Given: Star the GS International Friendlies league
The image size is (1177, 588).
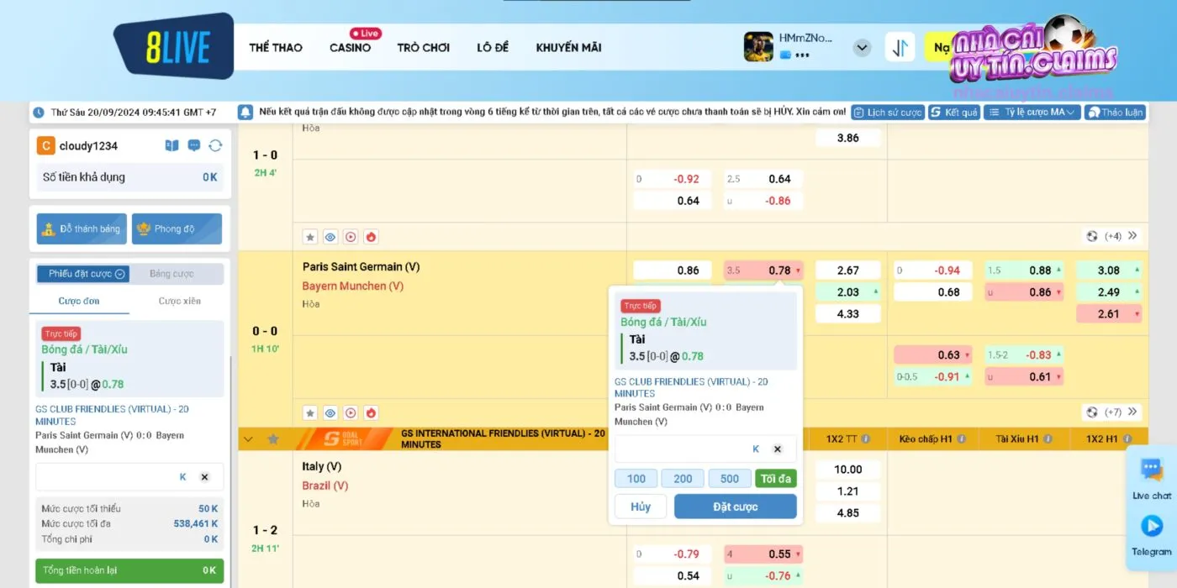Looking at the screenshot, I should click(273, 438).
